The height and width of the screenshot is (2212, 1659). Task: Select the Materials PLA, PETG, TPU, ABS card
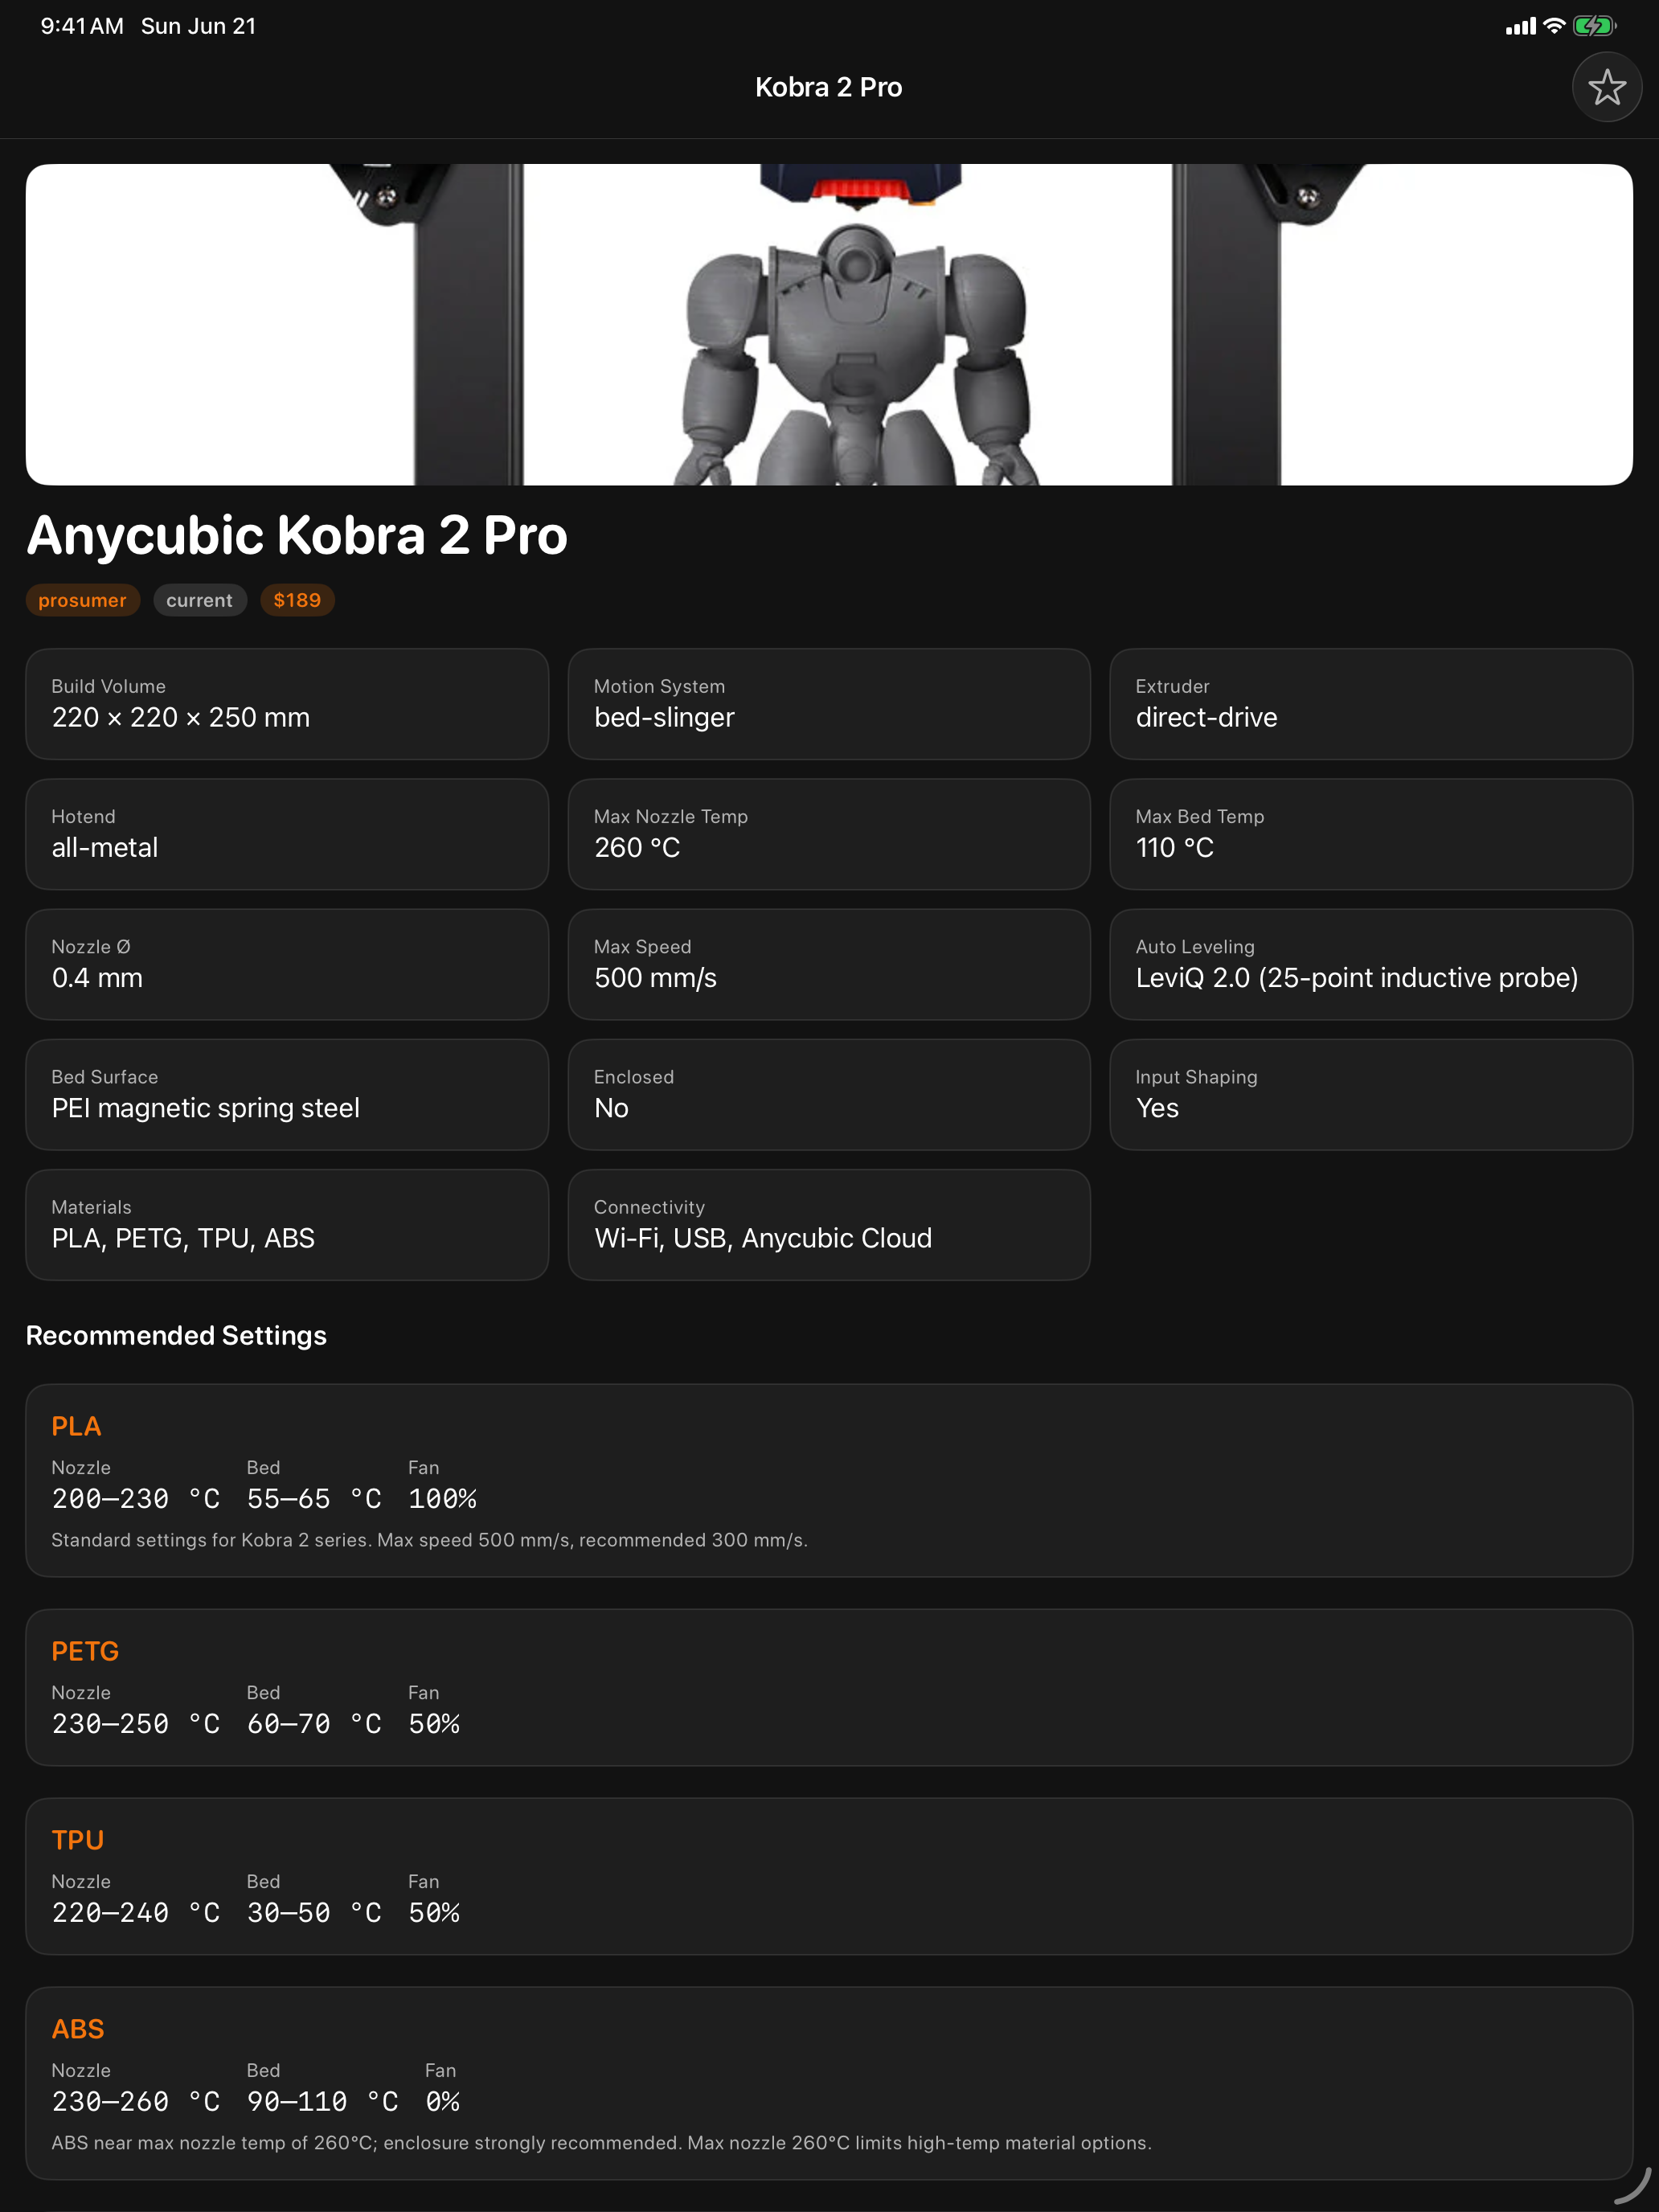(x=287, y=1224)
